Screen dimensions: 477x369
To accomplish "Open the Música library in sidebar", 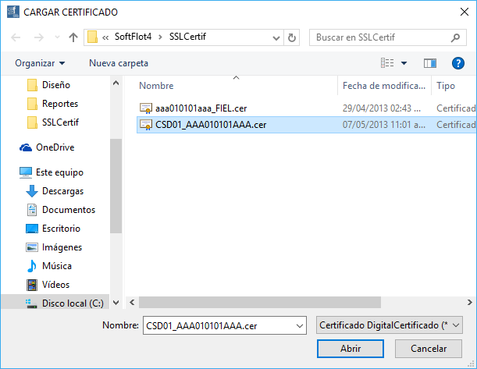I will point(57,266).
